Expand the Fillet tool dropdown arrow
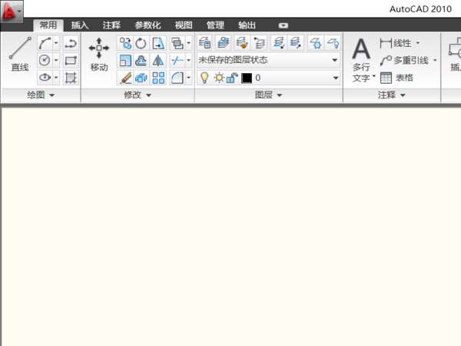 tap(188, 78)
